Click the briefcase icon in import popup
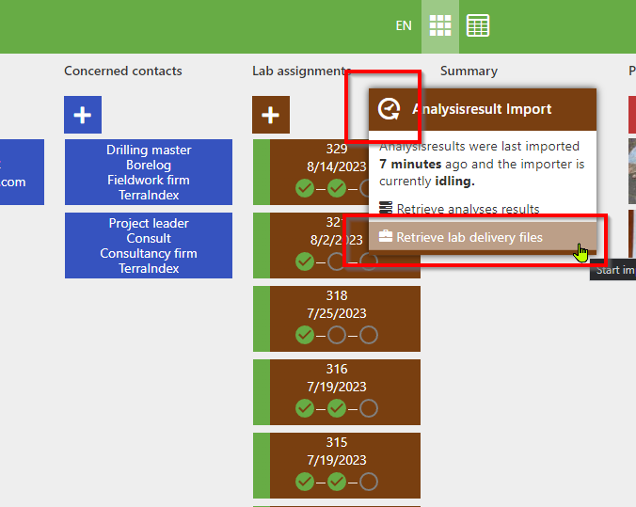Viewport: 636px width, 507px height. [386, 237]
